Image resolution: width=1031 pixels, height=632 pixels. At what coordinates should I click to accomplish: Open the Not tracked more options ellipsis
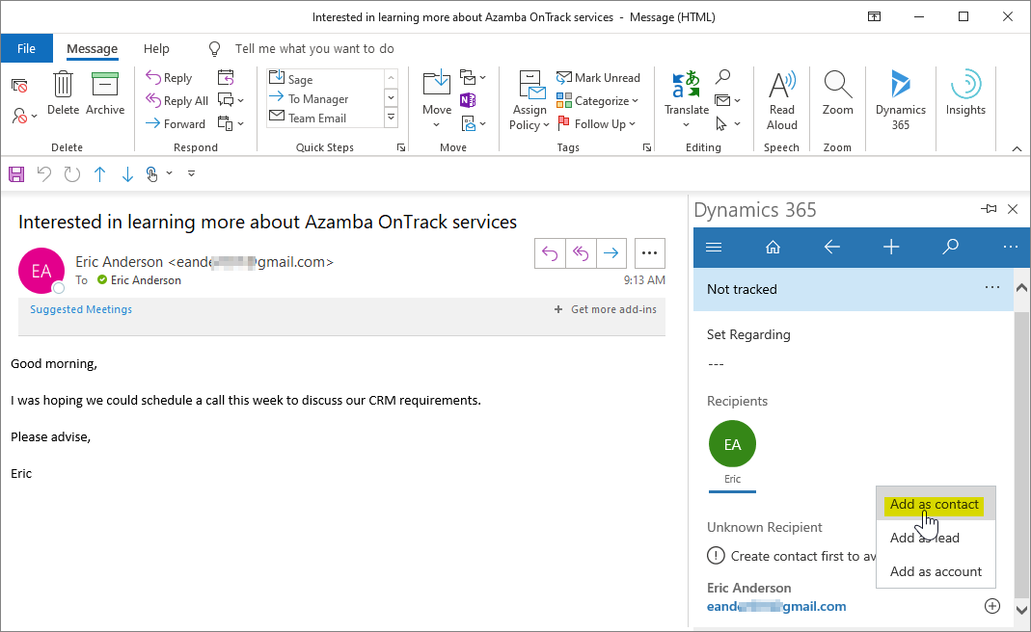992,287
